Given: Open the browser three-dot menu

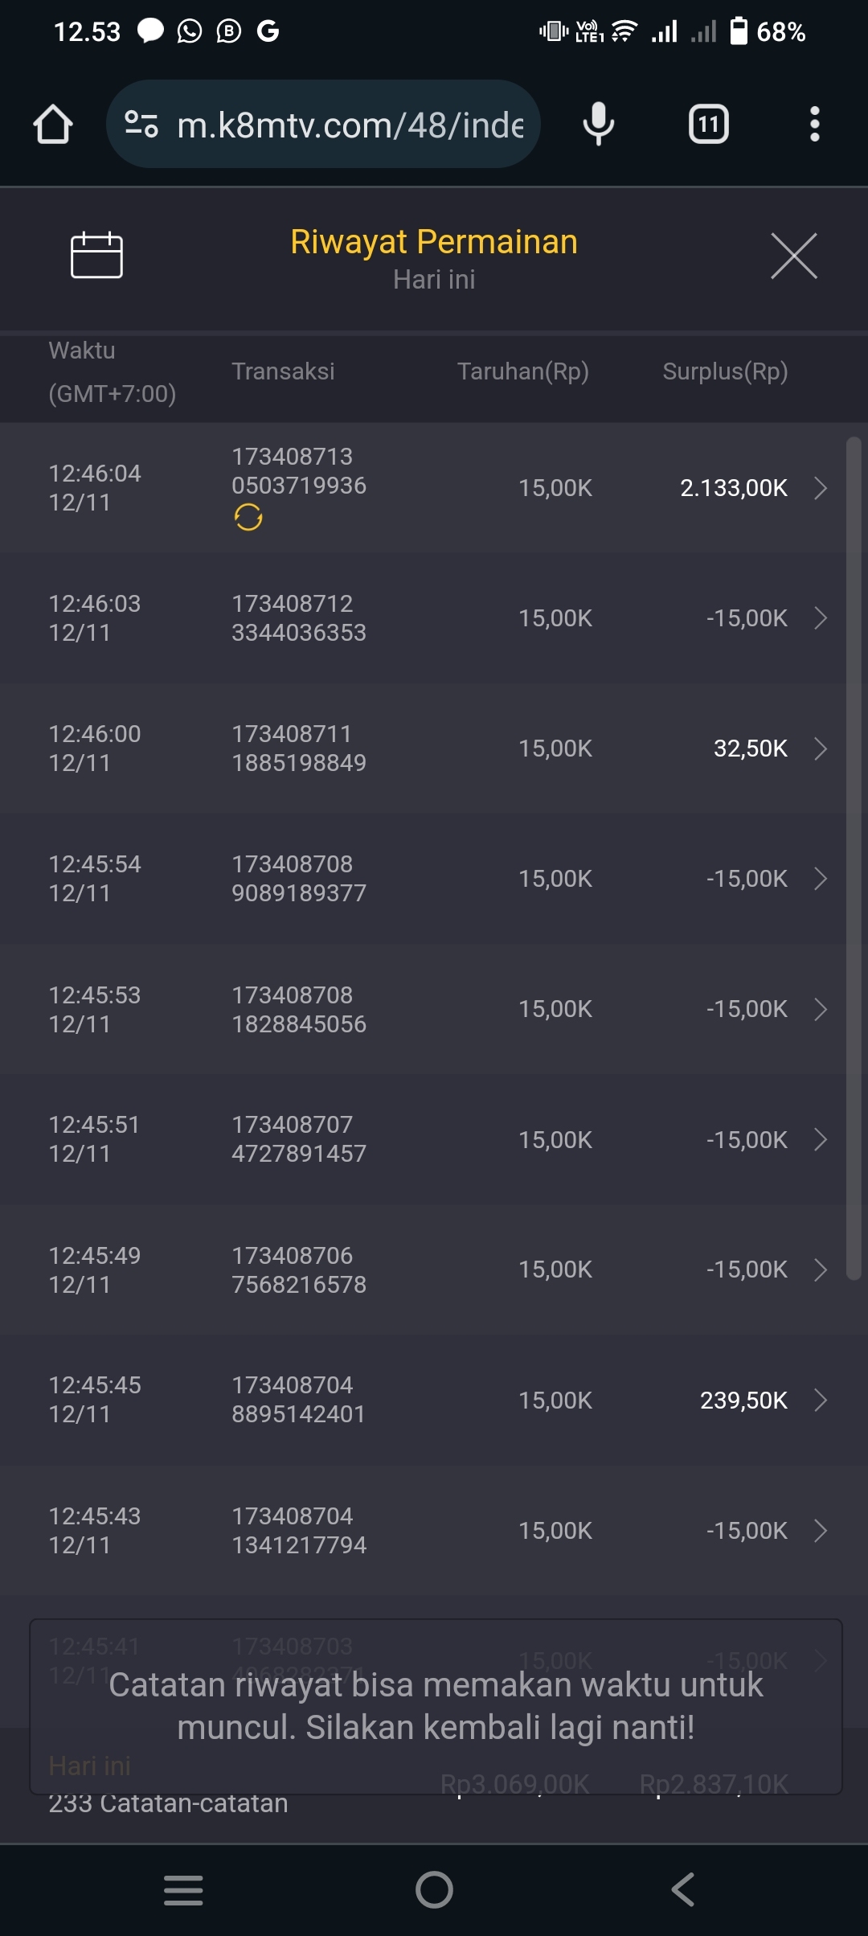Looking at the screenshot, I should pos(814,125).
